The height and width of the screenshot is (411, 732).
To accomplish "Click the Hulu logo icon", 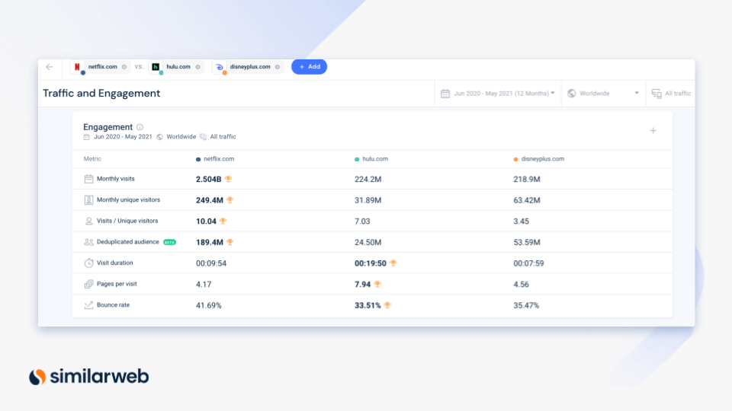I will pyautogui.click(x=156, y=67).
